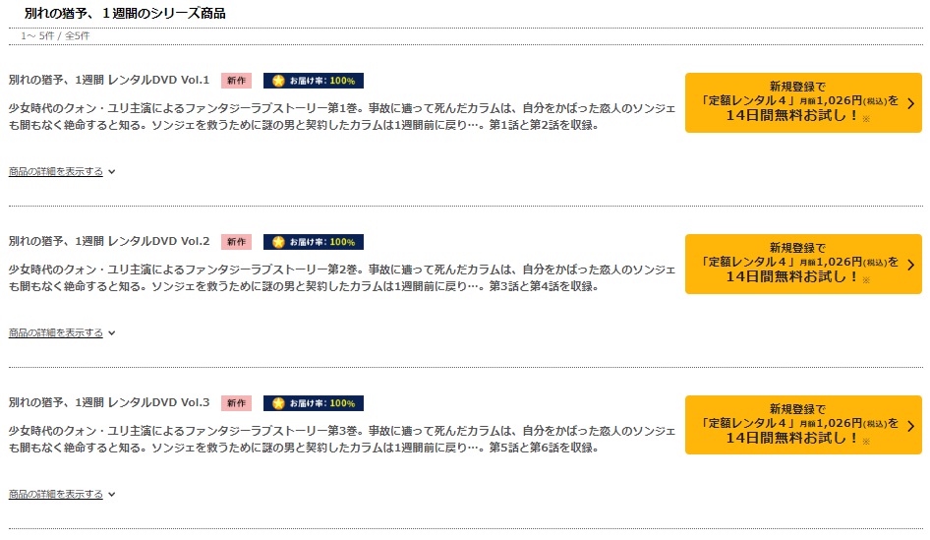The width and height of the screenshot is (930, 540).
Task: Open the 別れの猶予、1週間 レンタルDVD Vol.1 title
Action: click(109, 80)
